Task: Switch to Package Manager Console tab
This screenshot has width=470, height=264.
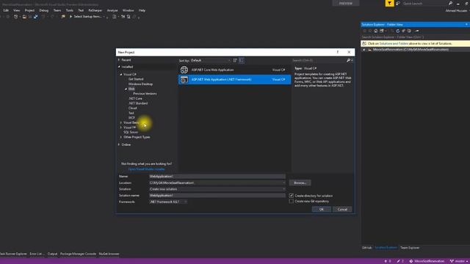Action: coord(79,254)
